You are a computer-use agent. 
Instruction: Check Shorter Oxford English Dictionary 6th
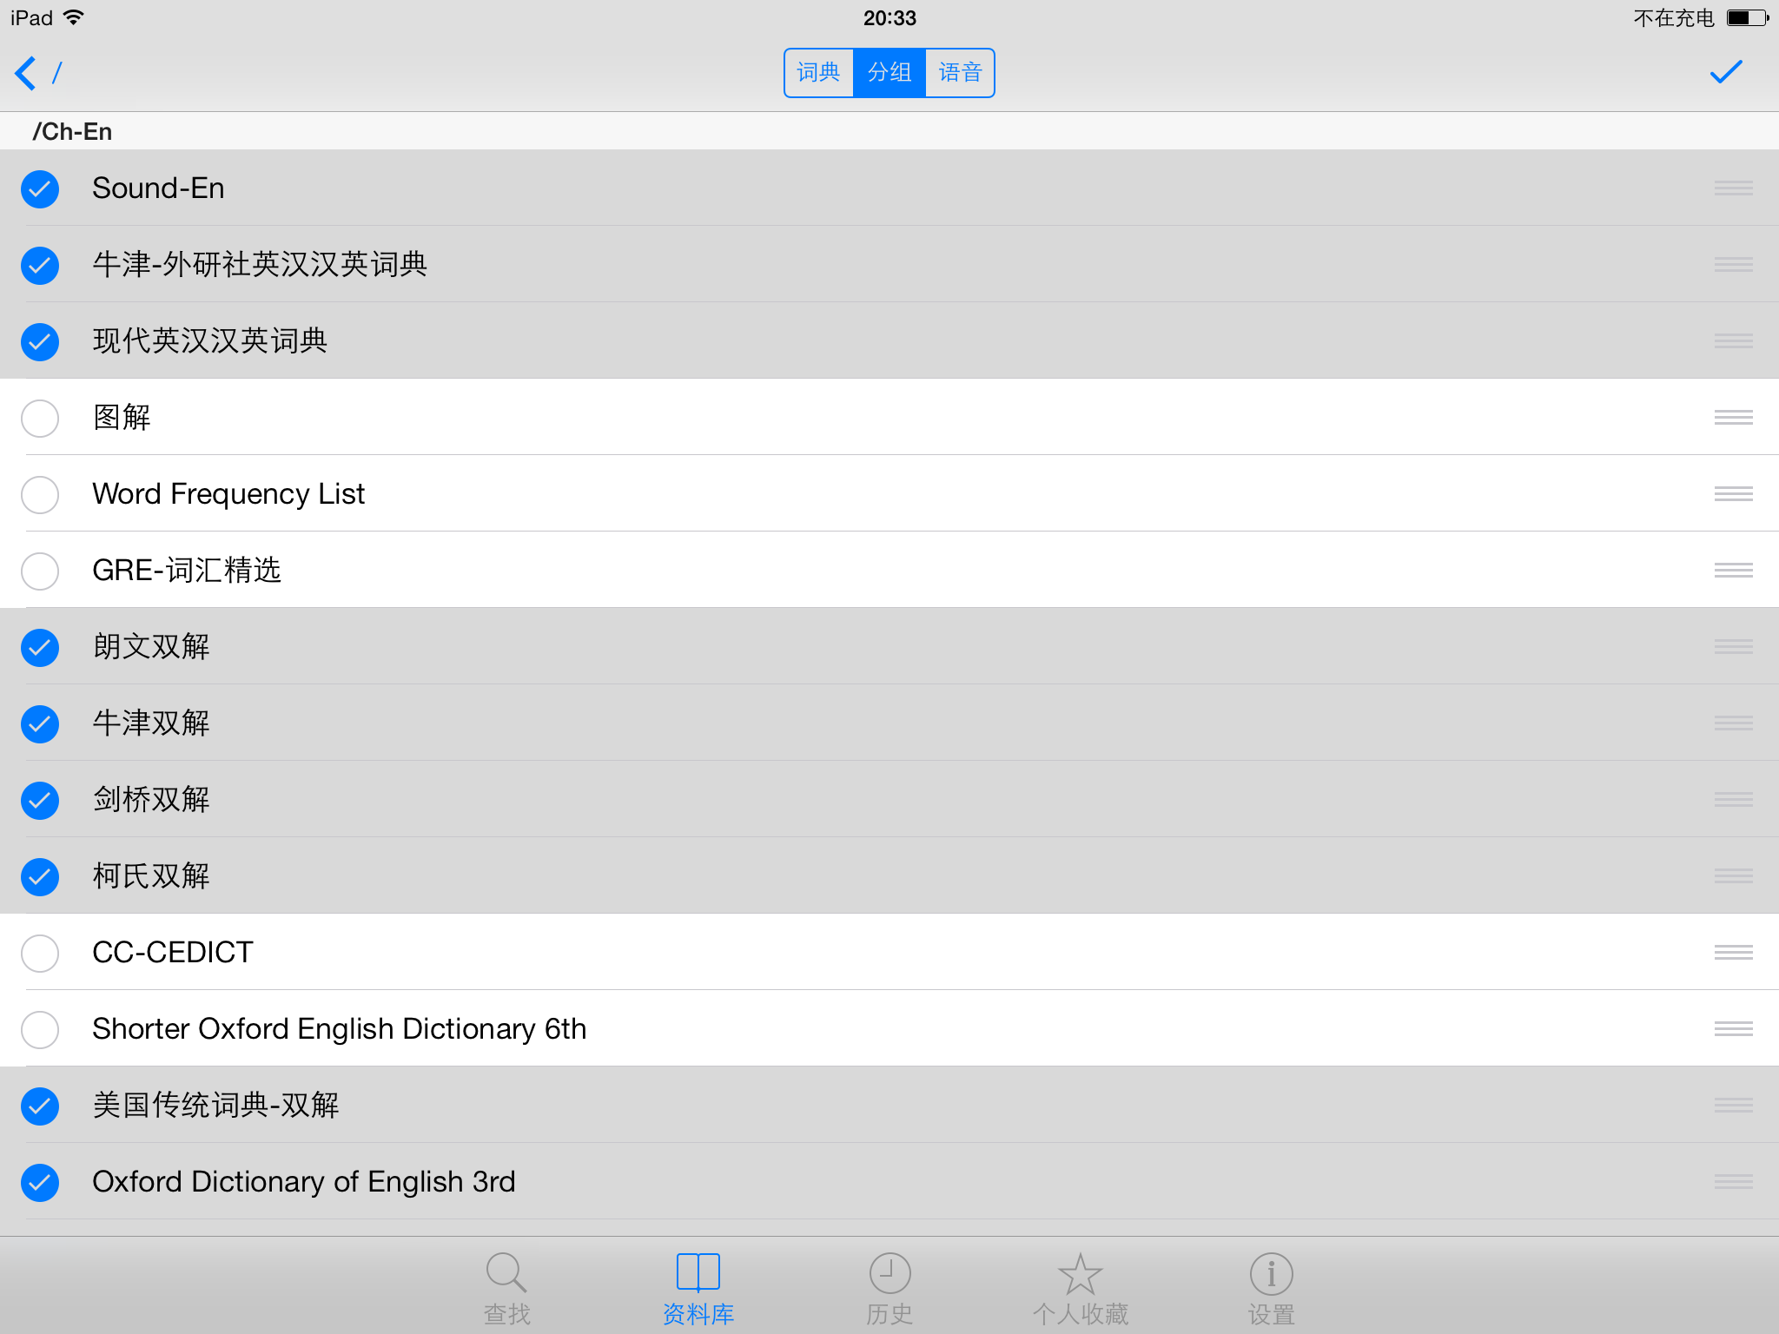40,1029
